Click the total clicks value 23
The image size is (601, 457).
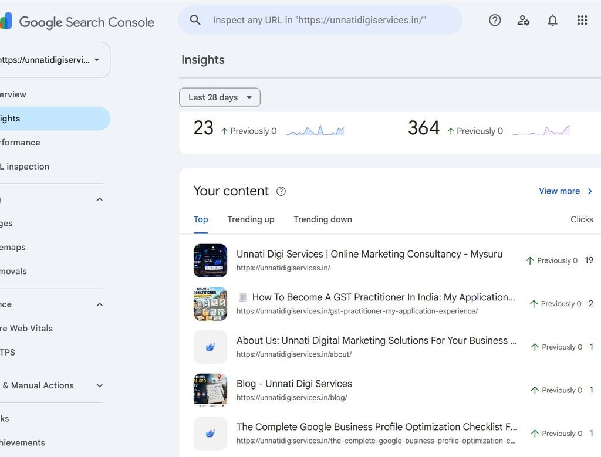point(203,128)
